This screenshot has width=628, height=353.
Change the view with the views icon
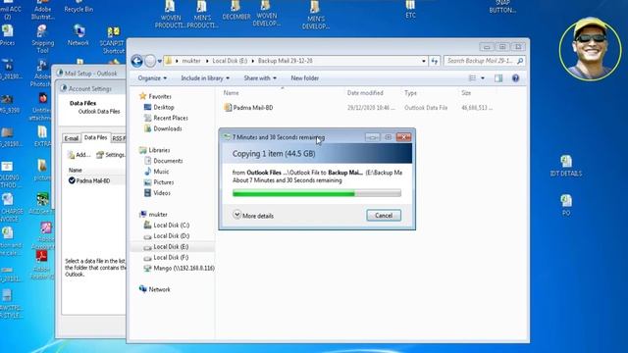point(473,78)
